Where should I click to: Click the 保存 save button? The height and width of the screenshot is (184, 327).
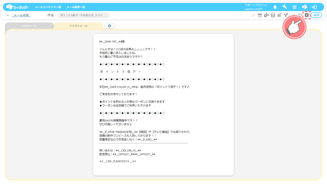point(316,15)
